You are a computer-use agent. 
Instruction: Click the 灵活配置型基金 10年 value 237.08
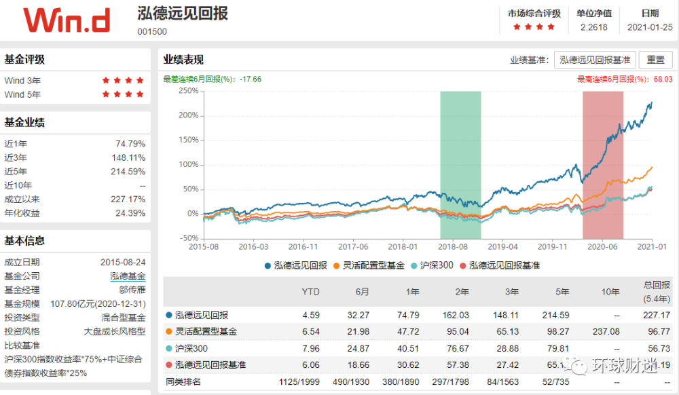click(606, 332)
